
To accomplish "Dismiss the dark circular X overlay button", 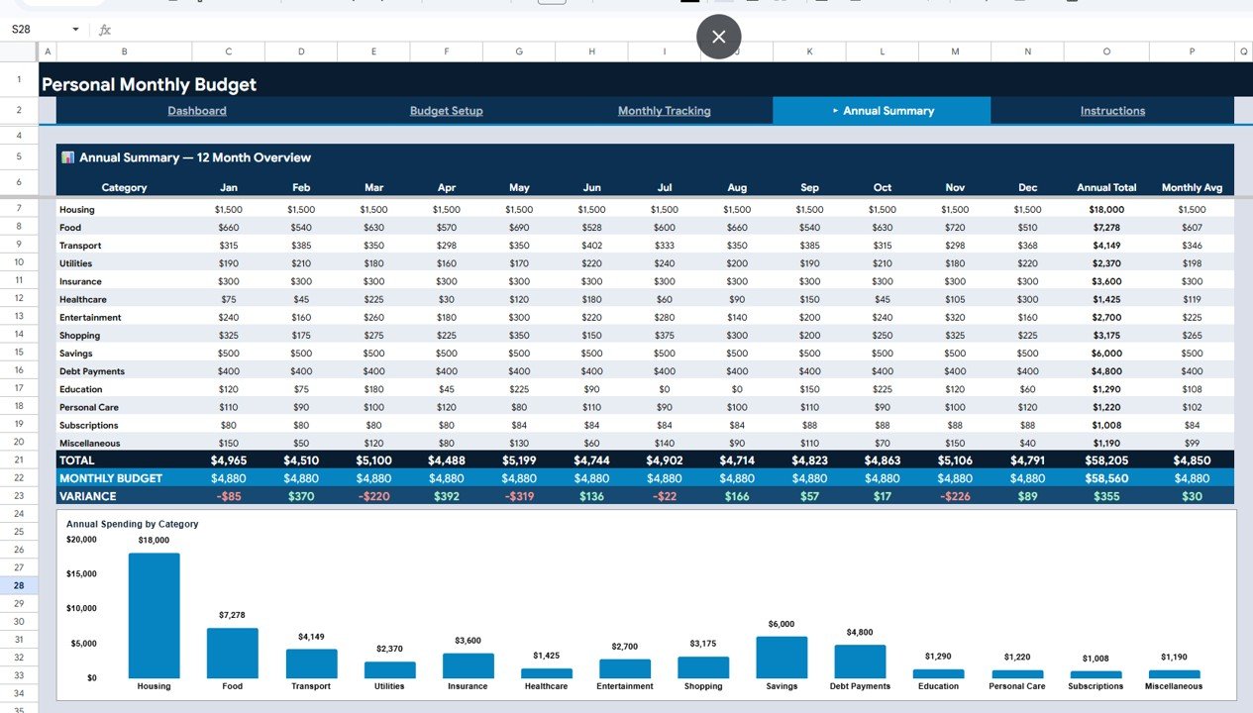I will click(718, 37).
